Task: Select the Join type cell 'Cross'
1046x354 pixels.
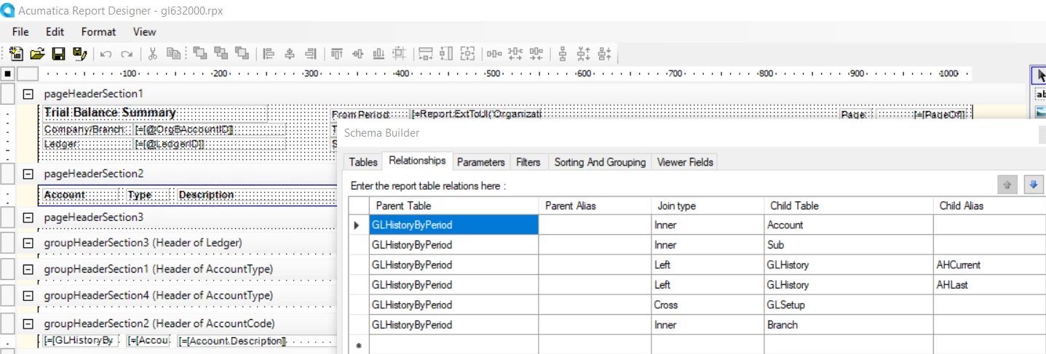Action: (708, 305)
